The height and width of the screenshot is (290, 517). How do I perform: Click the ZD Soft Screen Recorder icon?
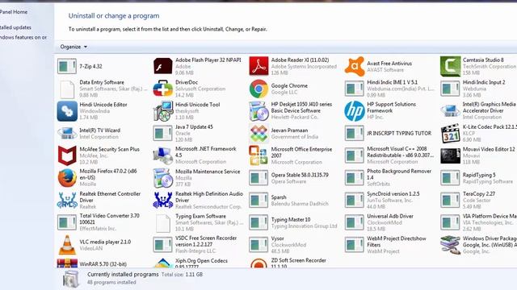258,263
